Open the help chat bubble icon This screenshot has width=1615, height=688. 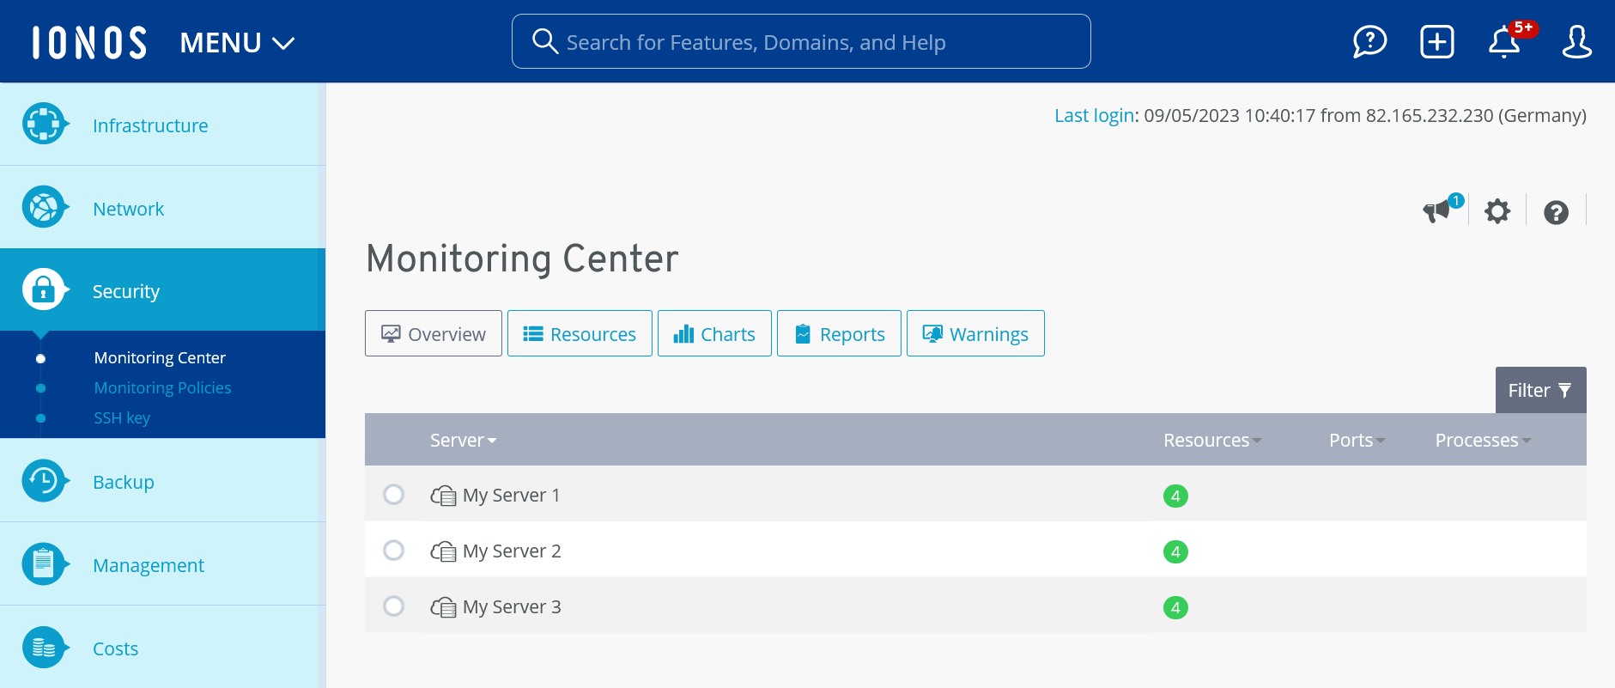point(1369,41)
